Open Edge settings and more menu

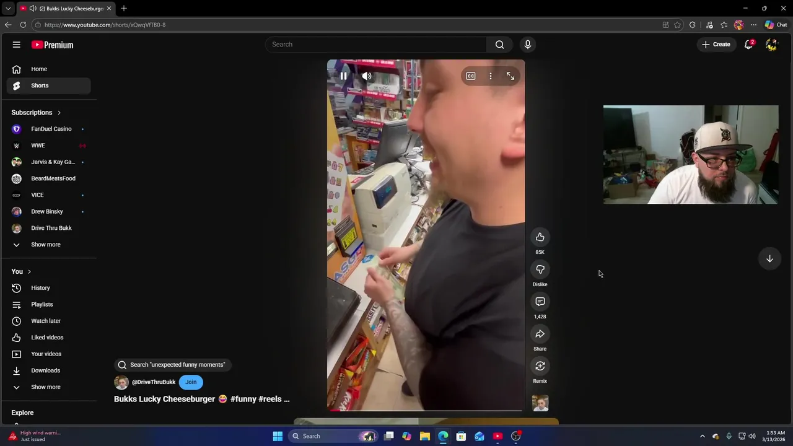(x=753, y=25)
